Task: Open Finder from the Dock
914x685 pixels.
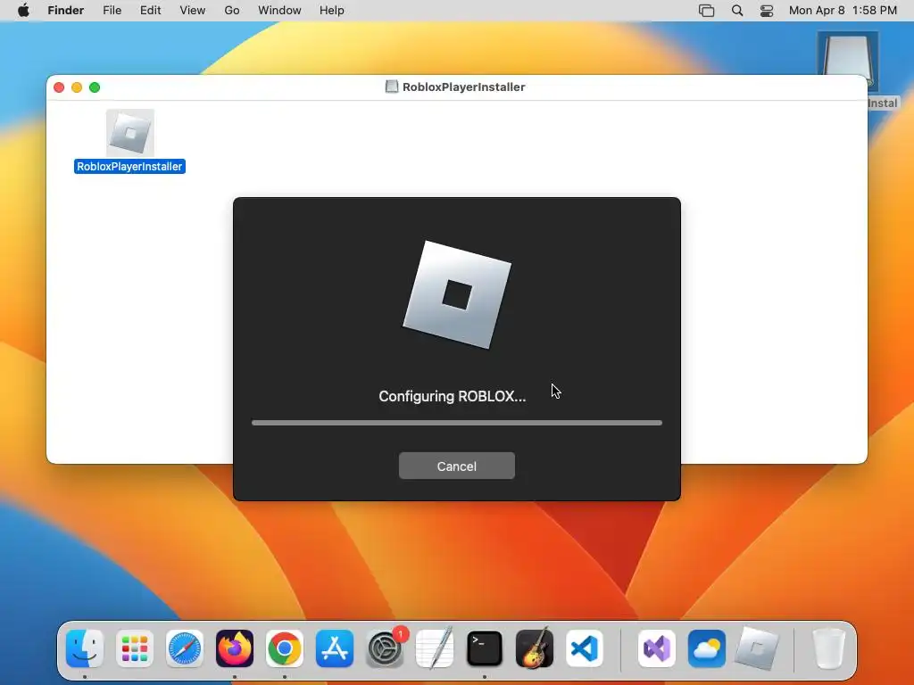Action: coord(85,648)
